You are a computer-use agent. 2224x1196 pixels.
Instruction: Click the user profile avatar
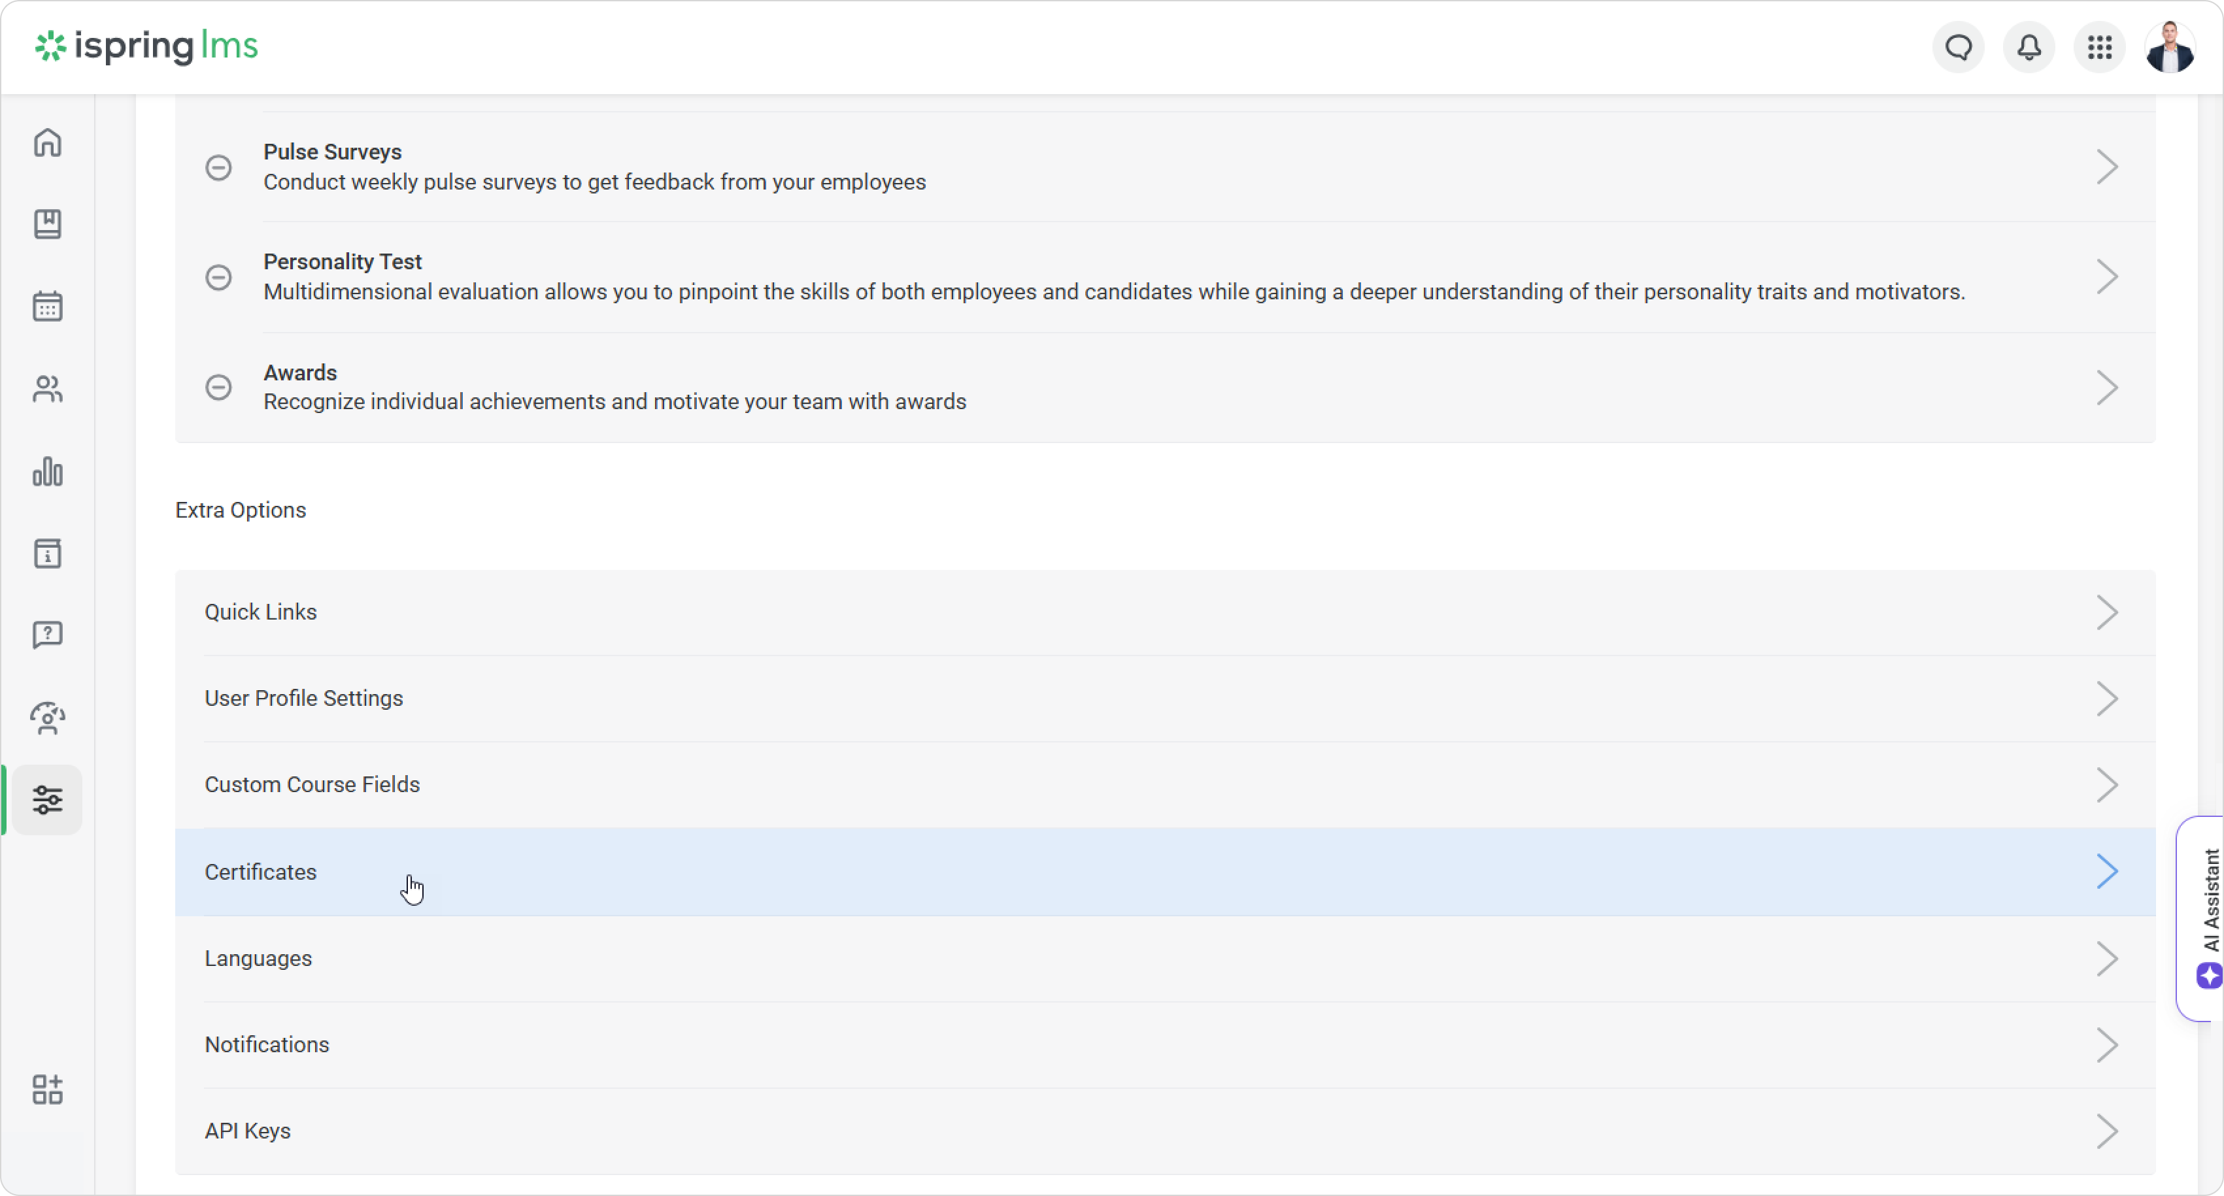pyautogui.click(x=2170, y=48)
